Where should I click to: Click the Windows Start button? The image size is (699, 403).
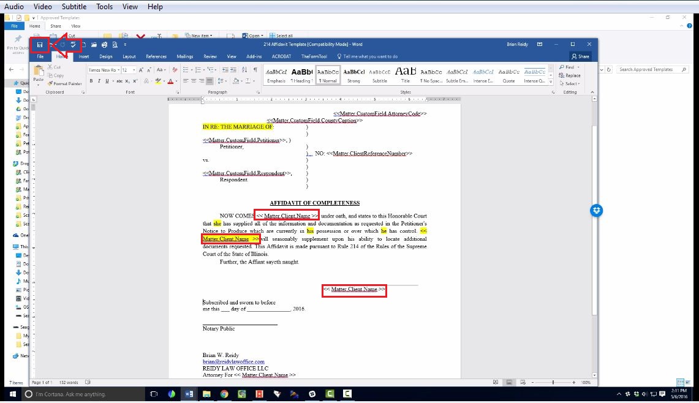[x=12, y=394]
